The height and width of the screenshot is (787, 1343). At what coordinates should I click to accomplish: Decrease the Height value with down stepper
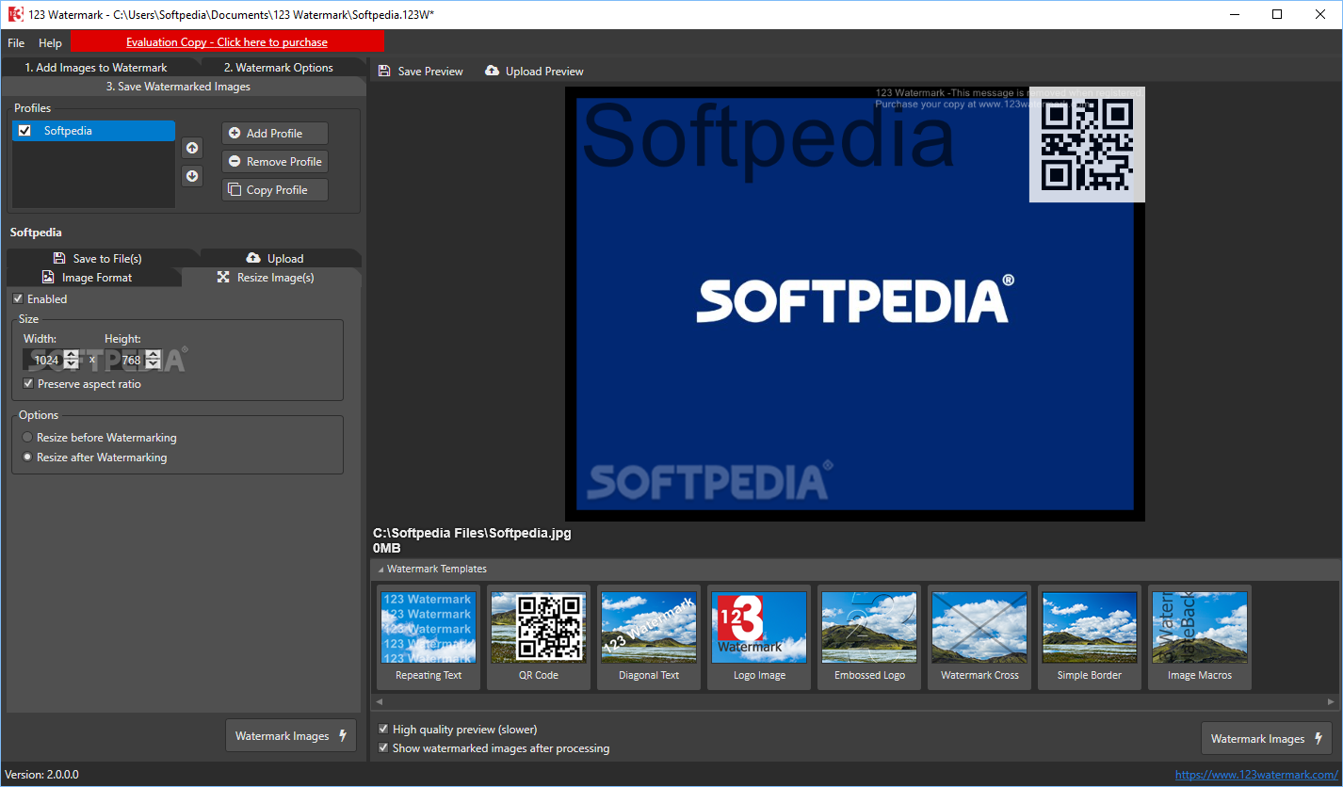(x=153, y=364)
